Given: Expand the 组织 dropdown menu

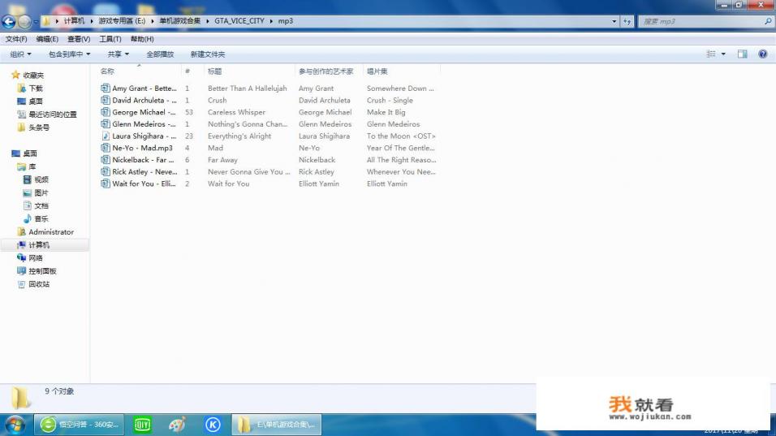Looking at the screenshot, I should (x=20, y=54).
